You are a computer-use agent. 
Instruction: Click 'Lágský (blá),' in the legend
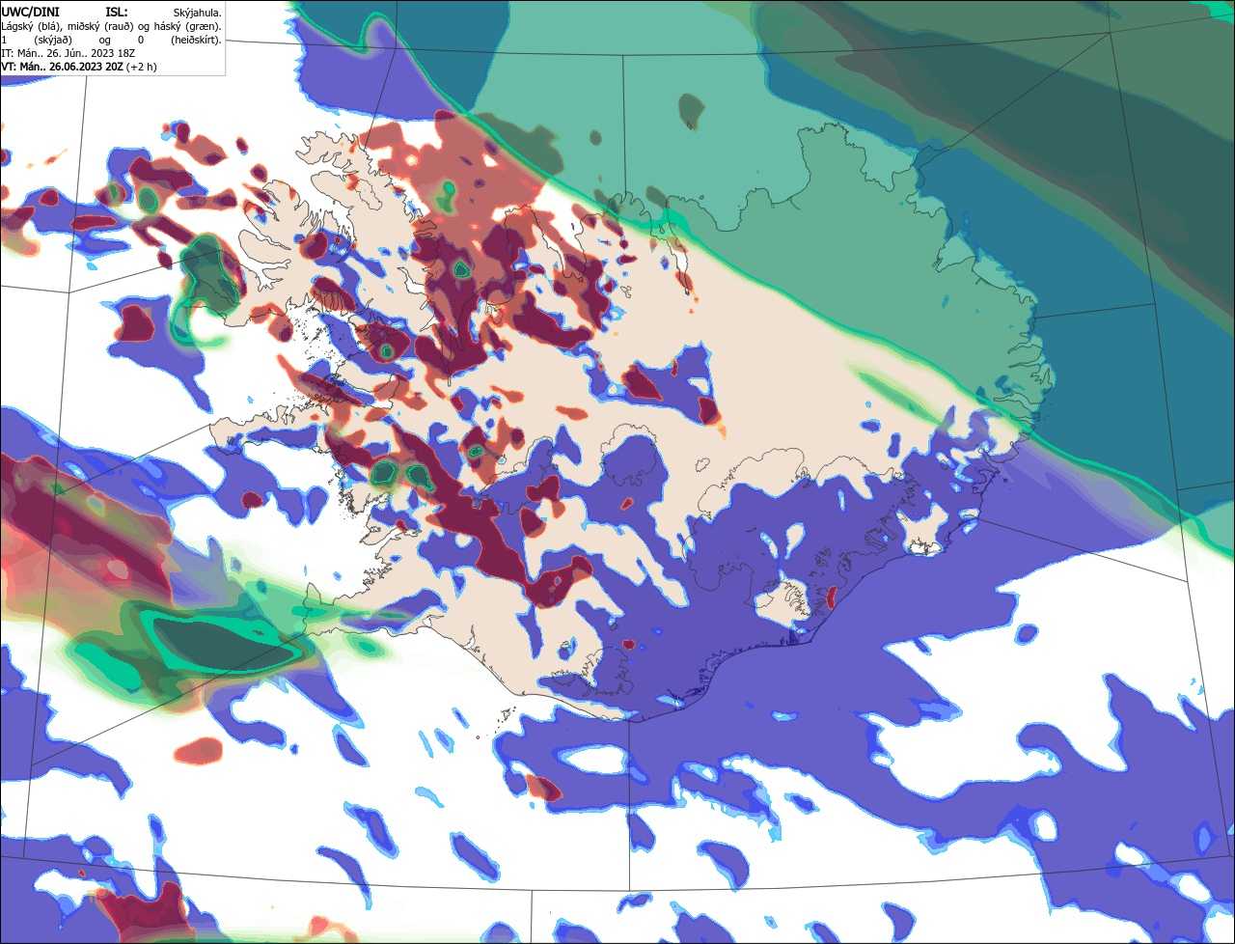tap(33, 27)
